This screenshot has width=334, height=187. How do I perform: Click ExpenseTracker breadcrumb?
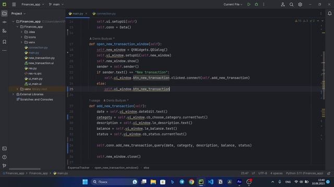[x=79, y=168]
